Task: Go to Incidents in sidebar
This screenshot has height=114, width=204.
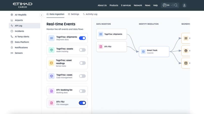Action: click(x=25, y=31)
